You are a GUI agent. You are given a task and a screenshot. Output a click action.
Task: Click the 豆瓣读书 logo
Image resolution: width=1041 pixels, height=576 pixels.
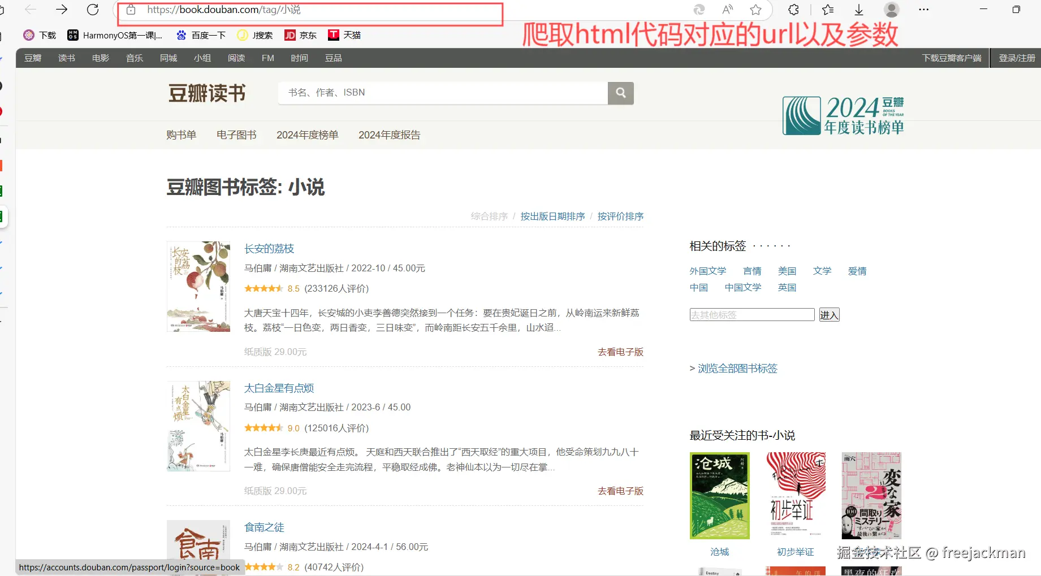tap(207, 93)
